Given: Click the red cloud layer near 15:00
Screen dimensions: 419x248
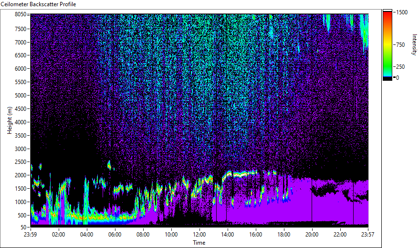Looking at the screenshot, I should [241, 174].
